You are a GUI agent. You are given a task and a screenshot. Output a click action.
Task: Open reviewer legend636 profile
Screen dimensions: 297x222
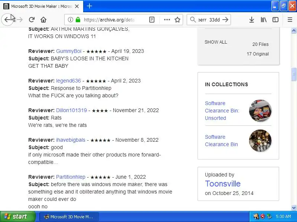click(68, 81)
